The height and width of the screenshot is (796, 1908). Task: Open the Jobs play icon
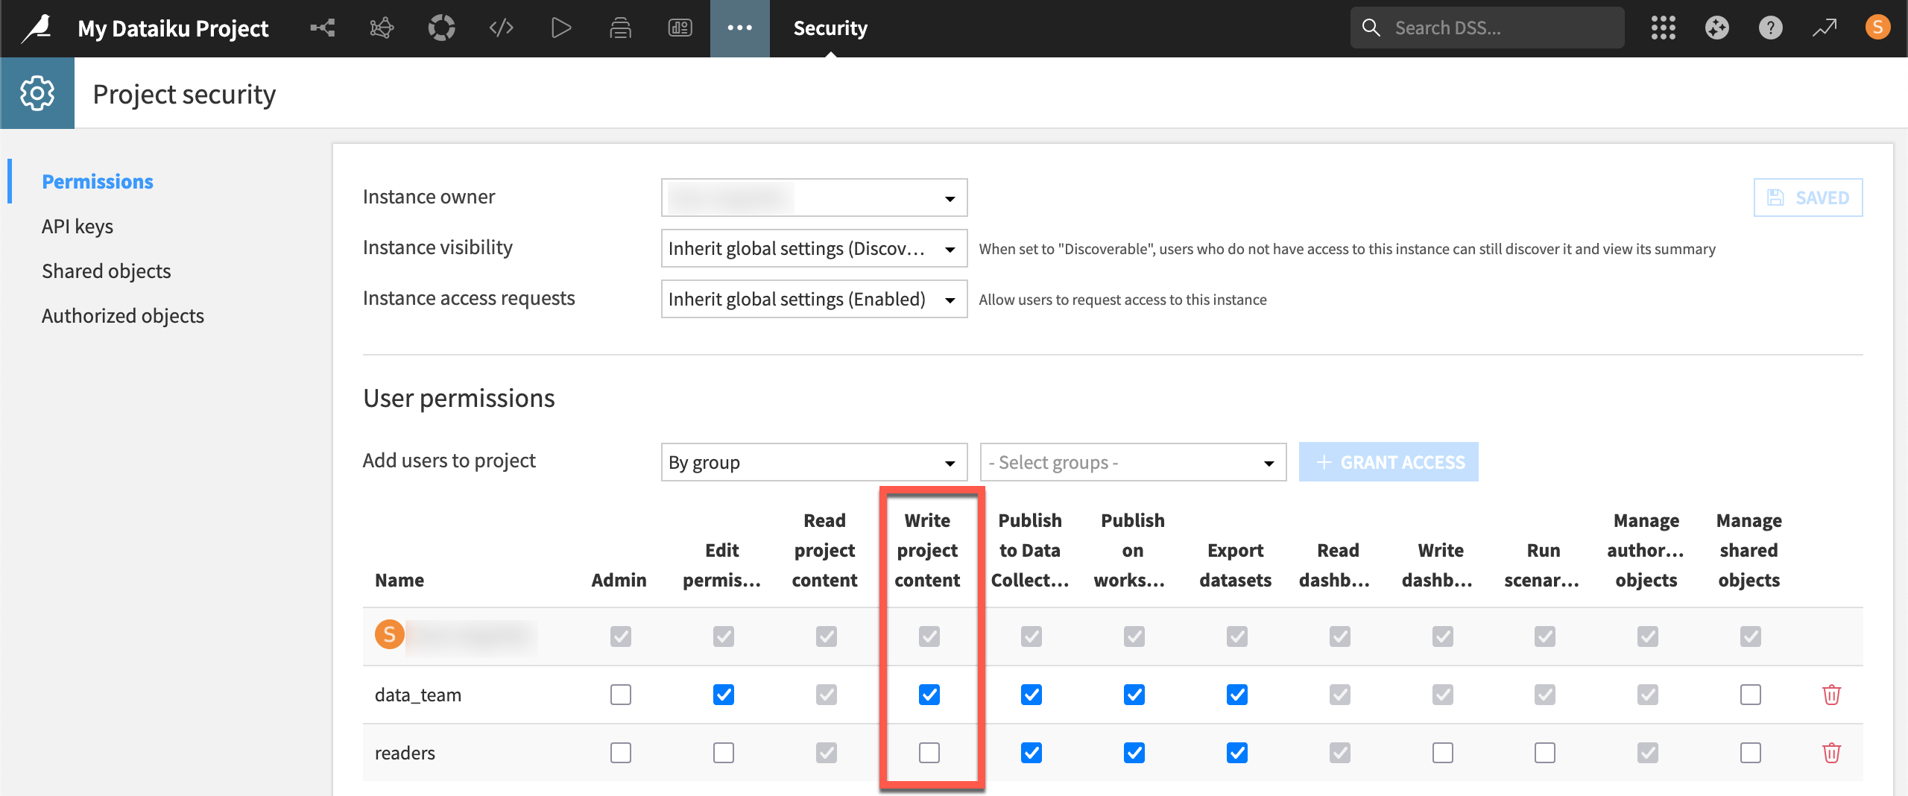point(560,28)
